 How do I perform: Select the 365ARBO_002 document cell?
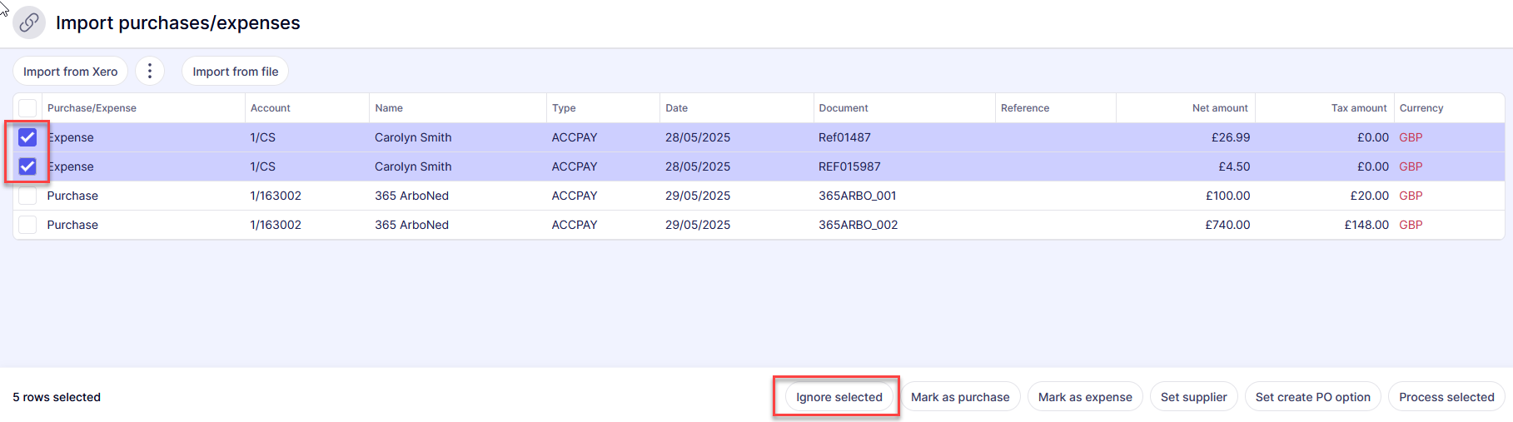coord(858,225)
